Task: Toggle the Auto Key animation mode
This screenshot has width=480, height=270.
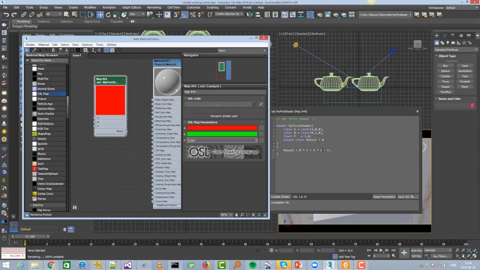Action: pyautogui.click(x=416, y=250)
